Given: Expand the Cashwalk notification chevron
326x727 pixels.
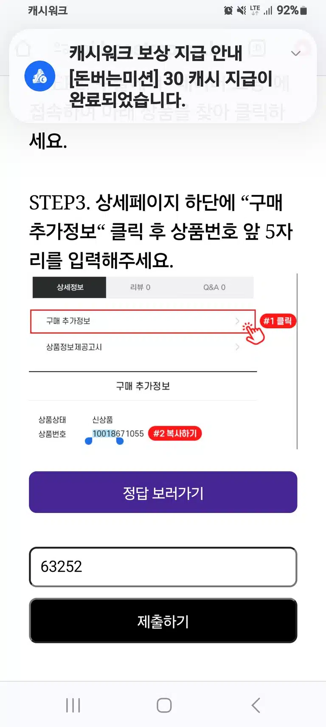Looking at the screenshot, I should click(x=296, y=53).
